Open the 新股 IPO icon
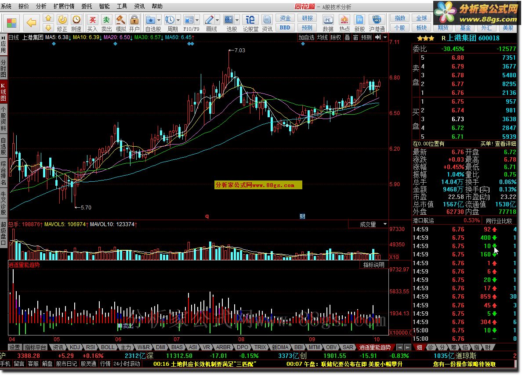This screenshot has height=375, width=522. click(x=359, y=23)
